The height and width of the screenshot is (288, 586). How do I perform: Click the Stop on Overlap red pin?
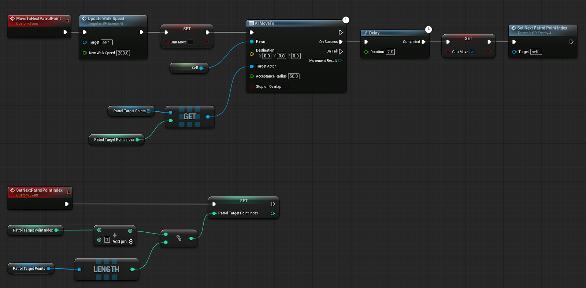click(x=252, y=87)
